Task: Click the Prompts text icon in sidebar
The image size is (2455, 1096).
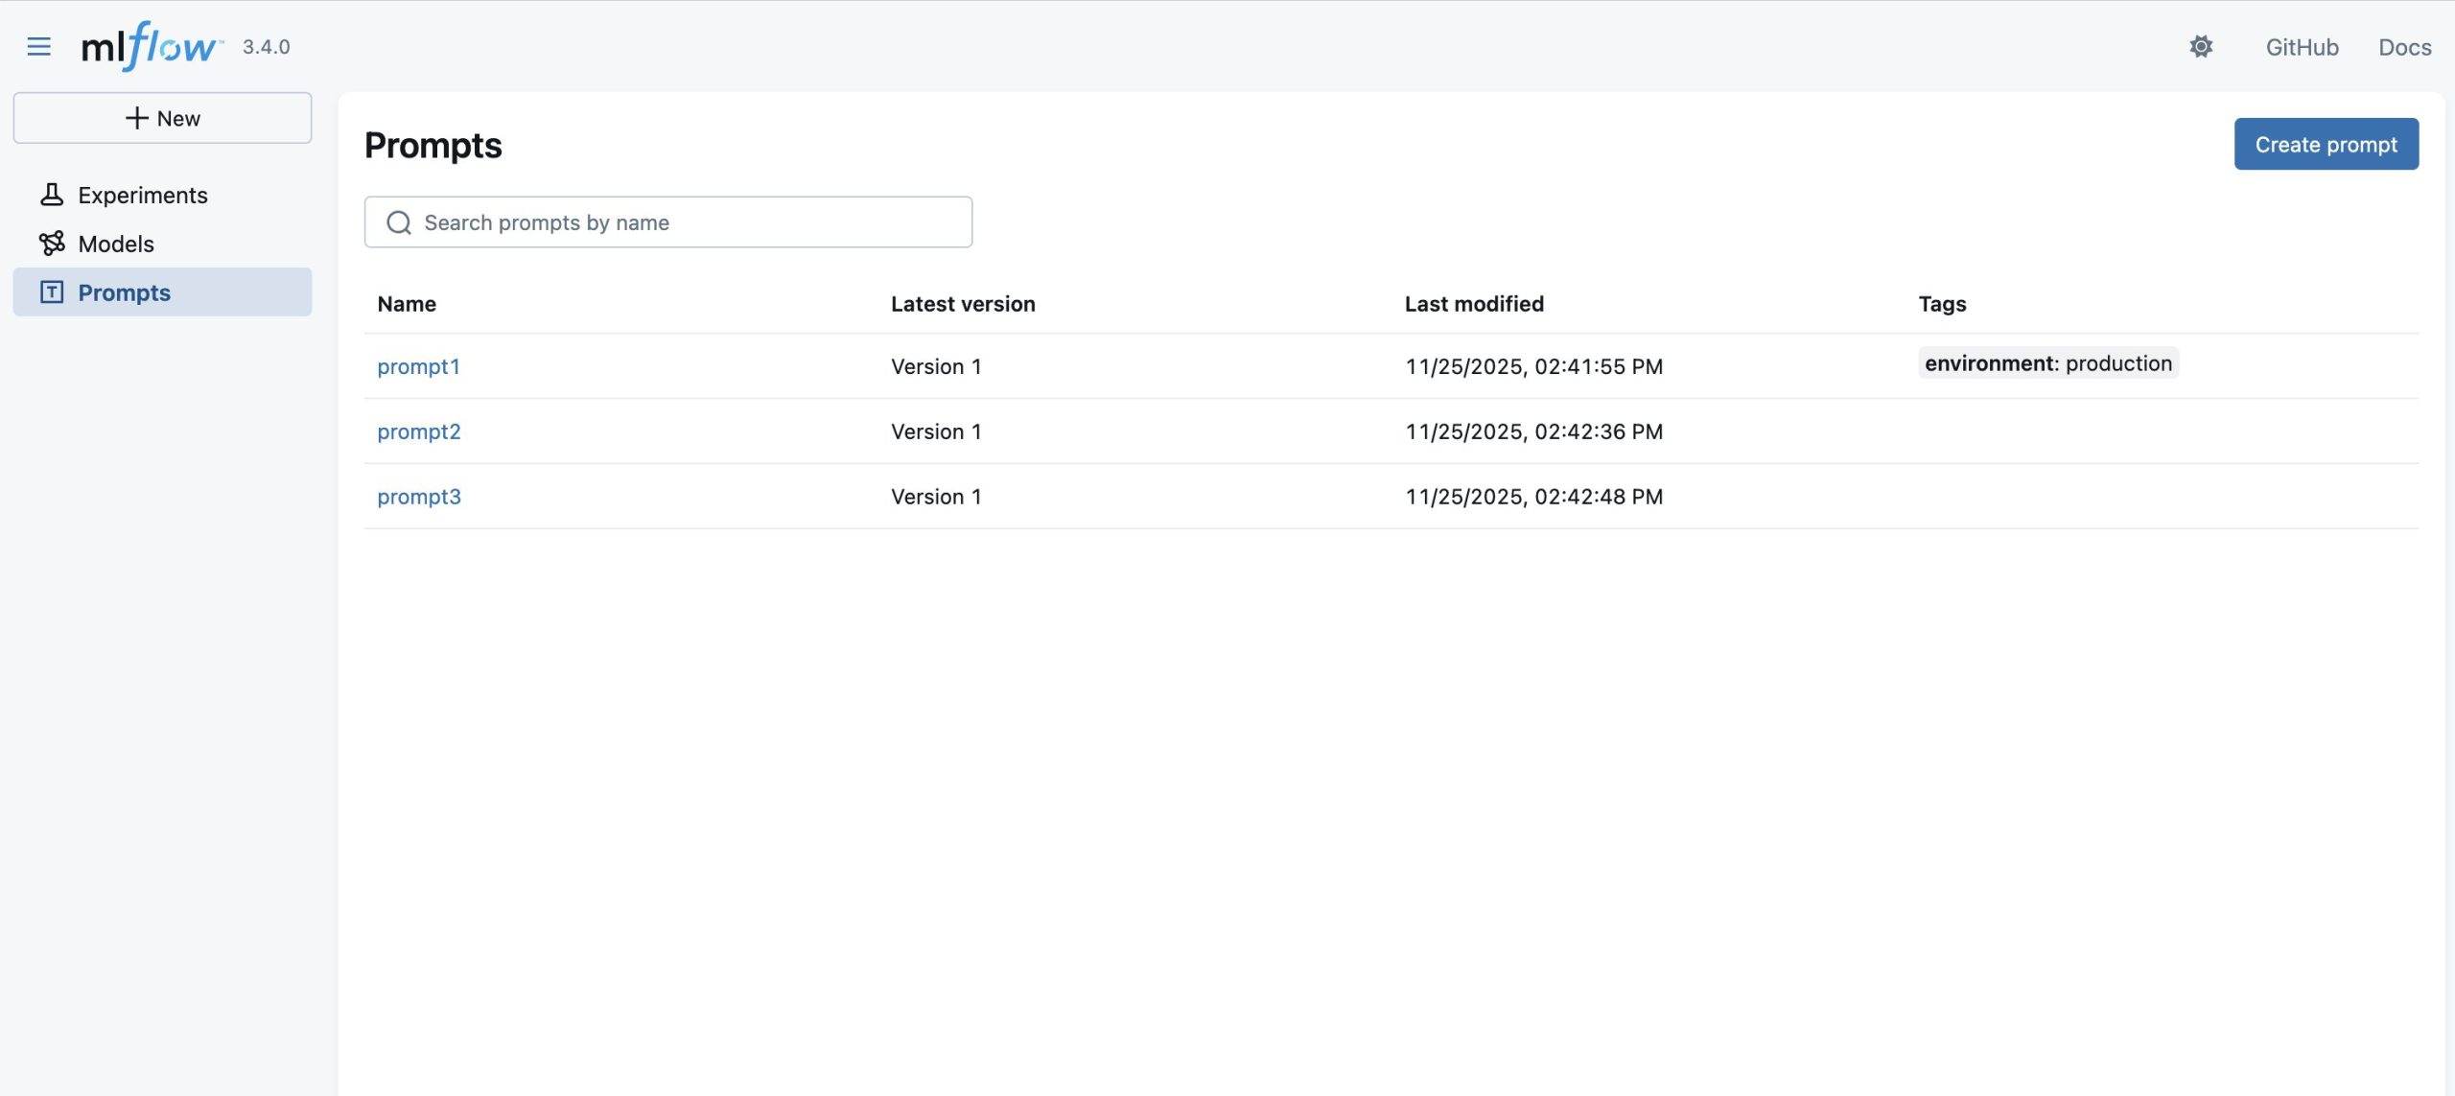Action: click(53, 291)
